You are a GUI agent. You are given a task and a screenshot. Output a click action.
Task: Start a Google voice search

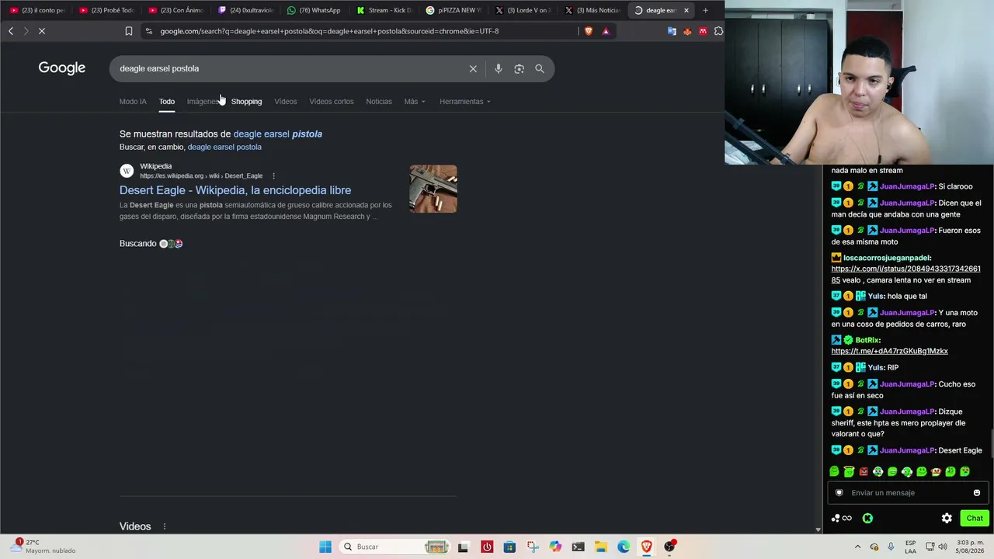499,68
